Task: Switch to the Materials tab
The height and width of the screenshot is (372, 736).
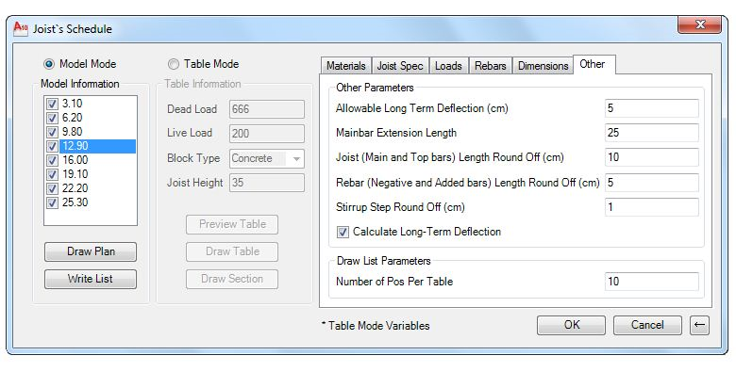Action: pos(346,66)
